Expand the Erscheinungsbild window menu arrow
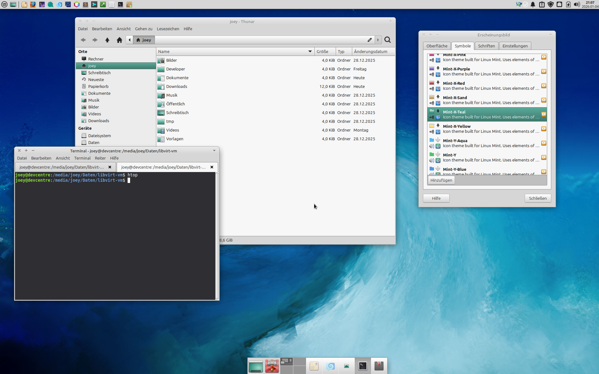This screenshot has height=374, width=599. click(551, 35)
